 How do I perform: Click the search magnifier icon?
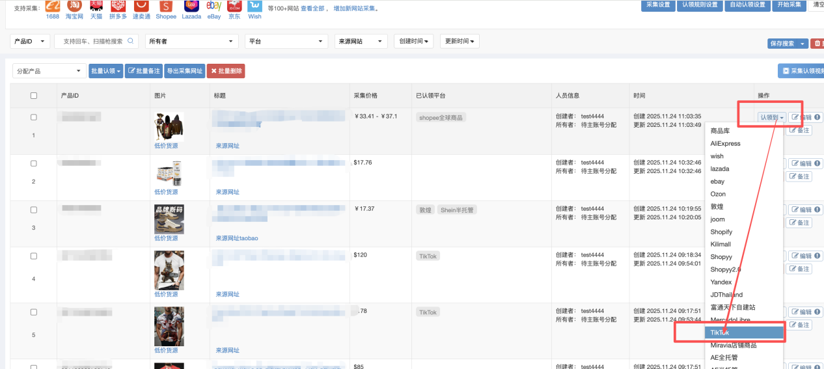point(130,41)
